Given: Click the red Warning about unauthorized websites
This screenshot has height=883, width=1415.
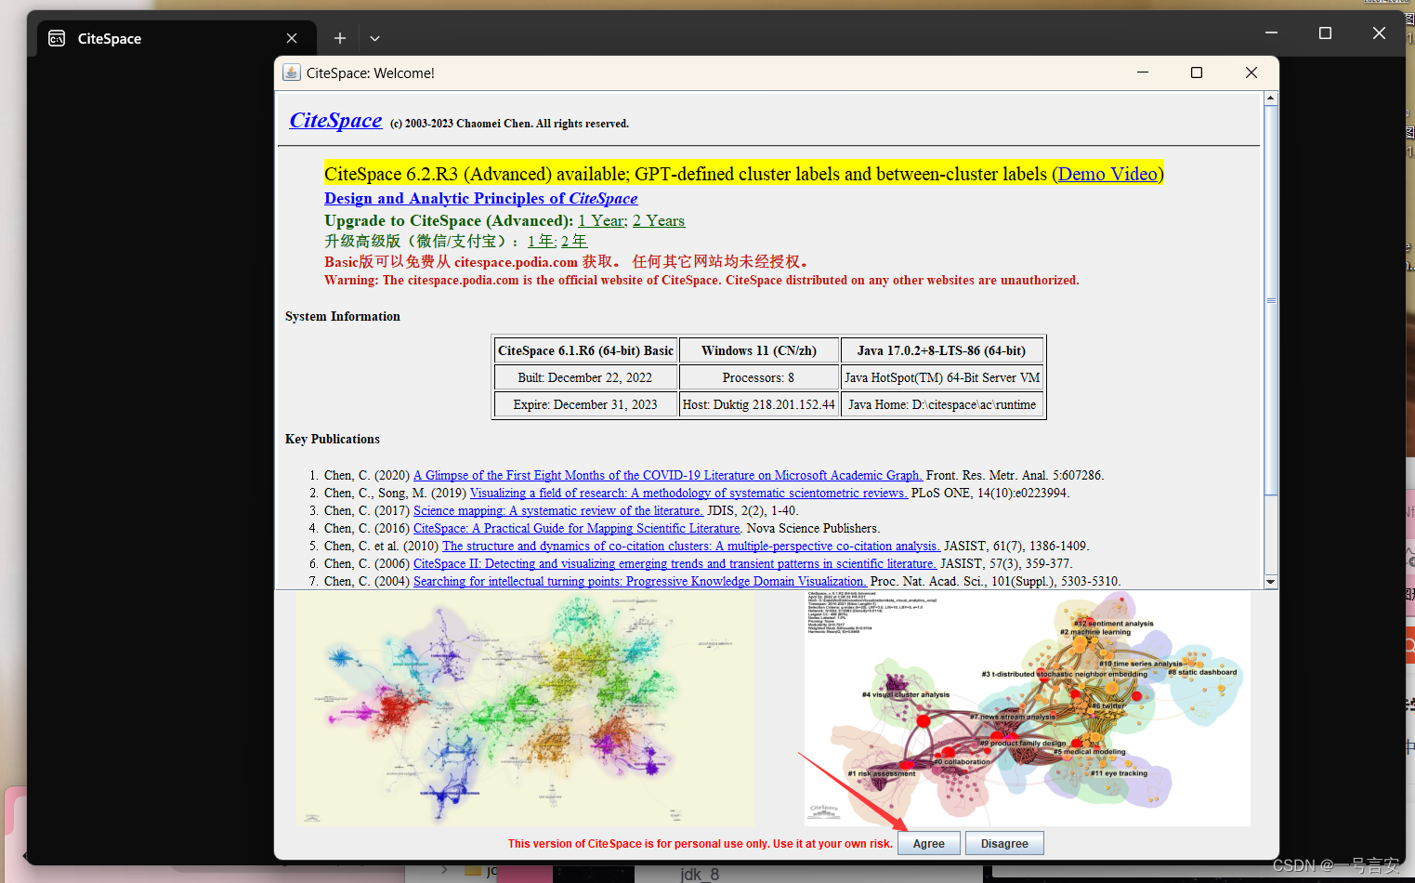Looking at the screenshot, I should (701, 280).
